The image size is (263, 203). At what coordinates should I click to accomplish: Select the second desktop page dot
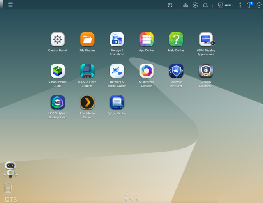click(x=132, y=195)
